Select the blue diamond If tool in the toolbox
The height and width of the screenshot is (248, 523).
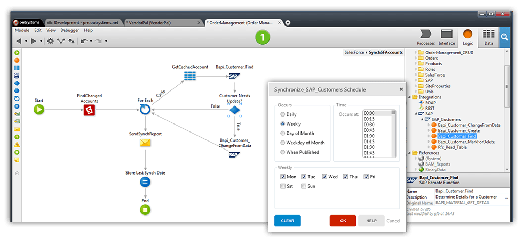[x=17, y=83]
